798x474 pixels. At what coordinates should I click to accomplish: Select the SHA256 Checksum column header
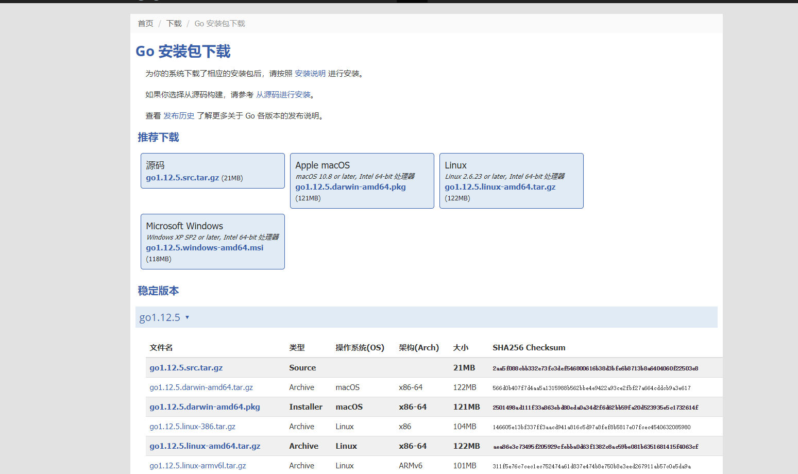(x=529, y=348)
